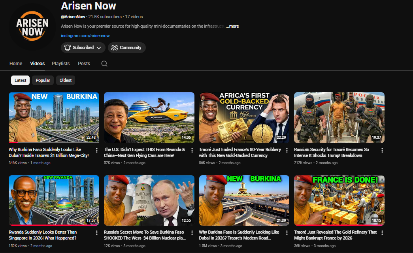
Task: Open three-dot menu for Flying Cars video
Action: [192, 150]
